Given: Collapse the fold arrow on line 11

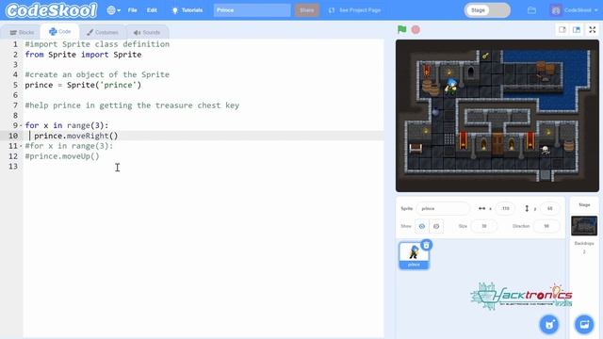Looking at the screenshot, I should click(x=21, y=146).
